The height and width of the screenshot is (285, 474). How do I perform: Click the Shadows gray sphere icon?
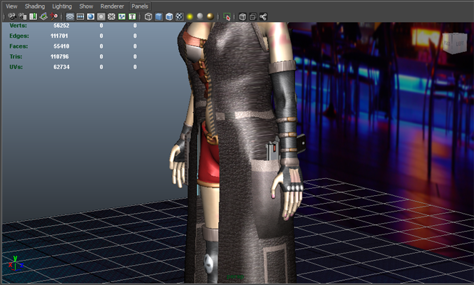(200, 16)
